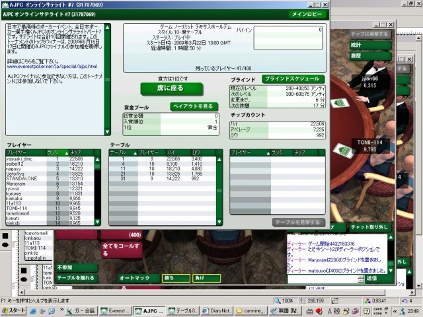Image resolution: width=423 pixels, height=317 pixels.
Task: Toggle 勝ち auto-muck win option
Action: pos(176,278)
